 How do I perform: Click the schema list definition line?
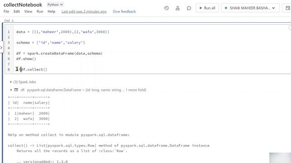tap(50, 43)
